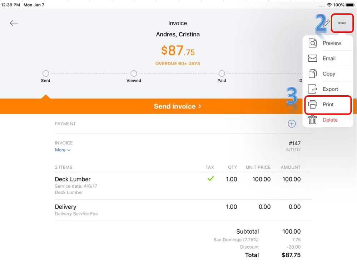Tap the status bar clock 12:39 PM
357x269 pixels.
(x=10, y=5)
